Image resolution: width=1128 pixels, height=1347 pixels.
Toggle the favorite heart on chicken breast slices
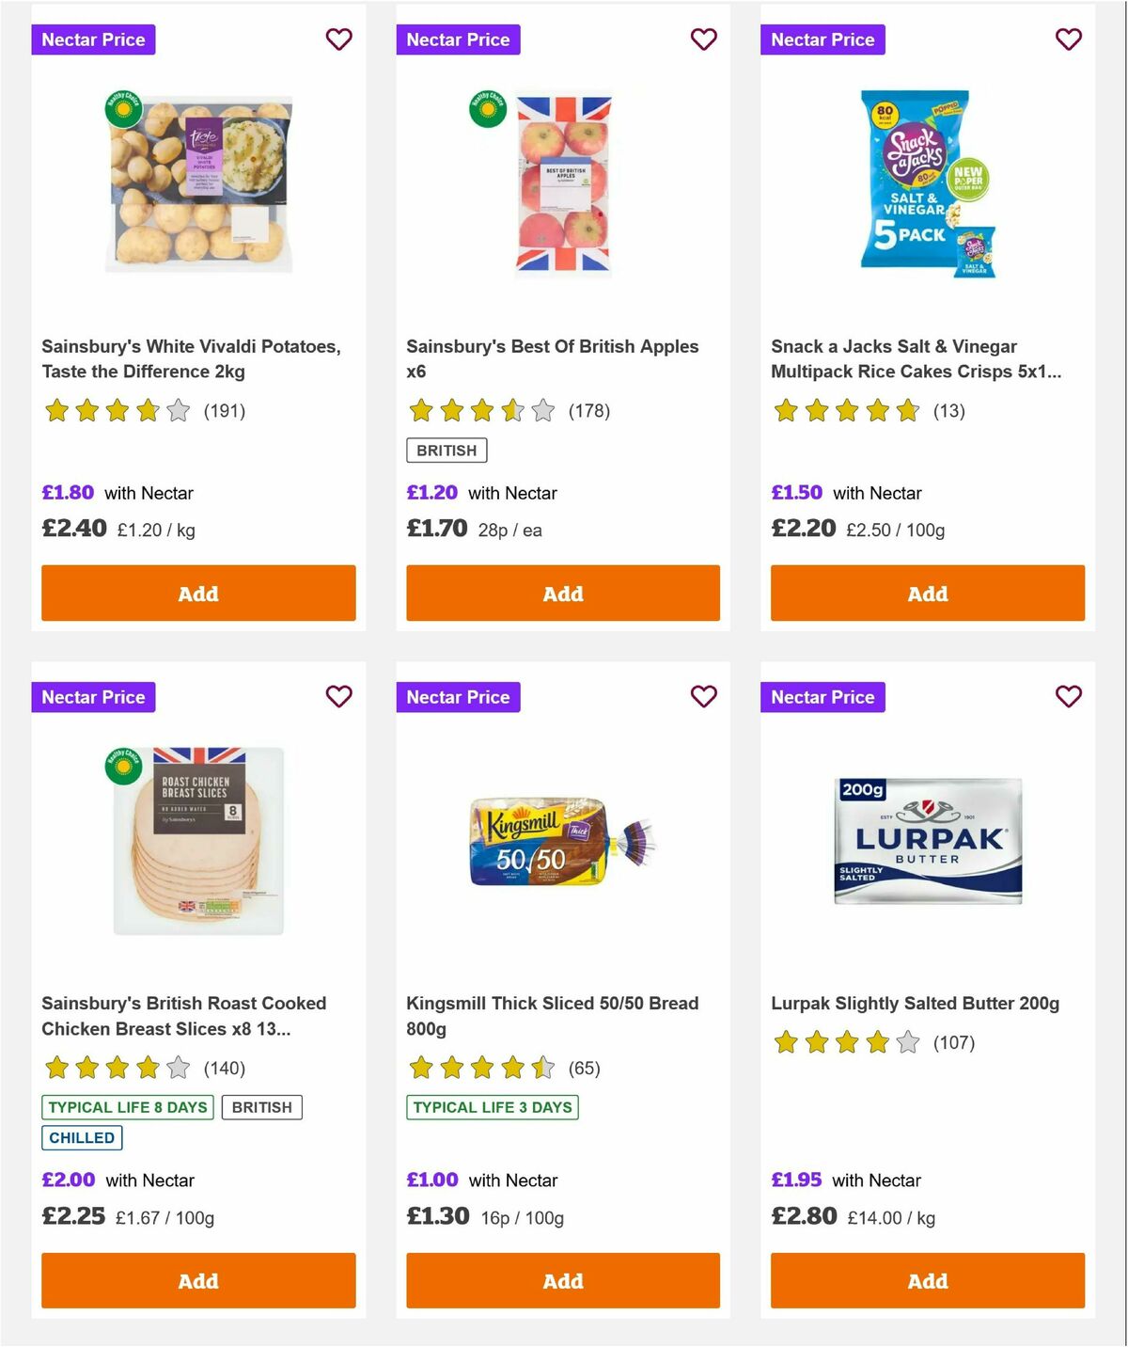(338, 697)
